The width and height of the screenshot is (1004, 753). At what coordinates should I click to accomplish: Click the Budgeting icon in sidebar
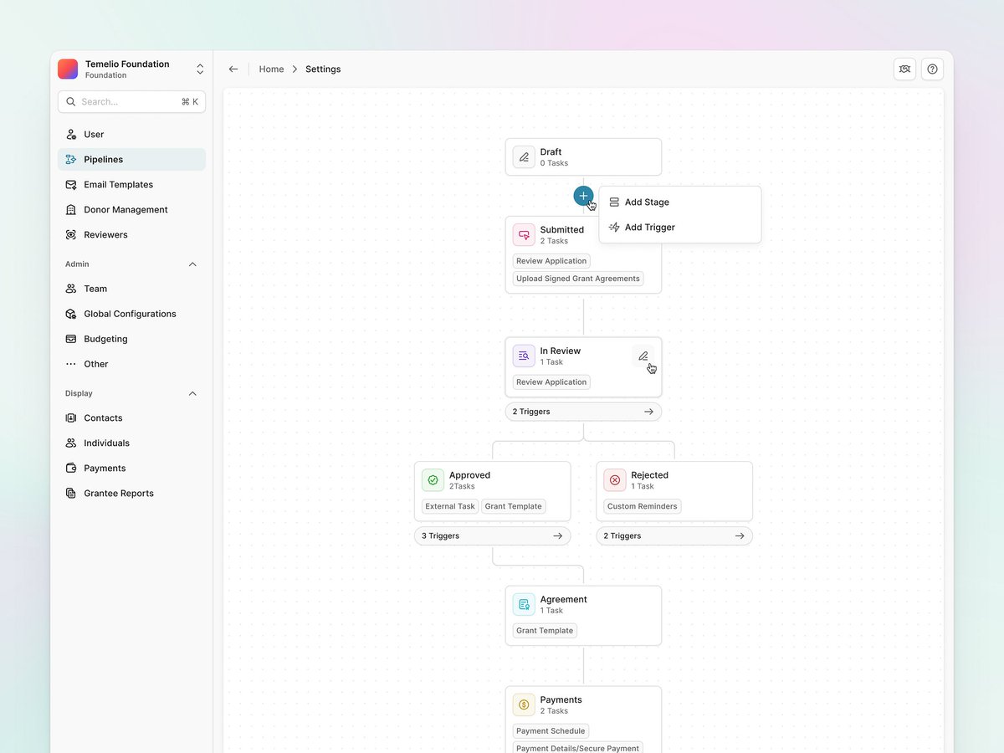pos(71,339)
